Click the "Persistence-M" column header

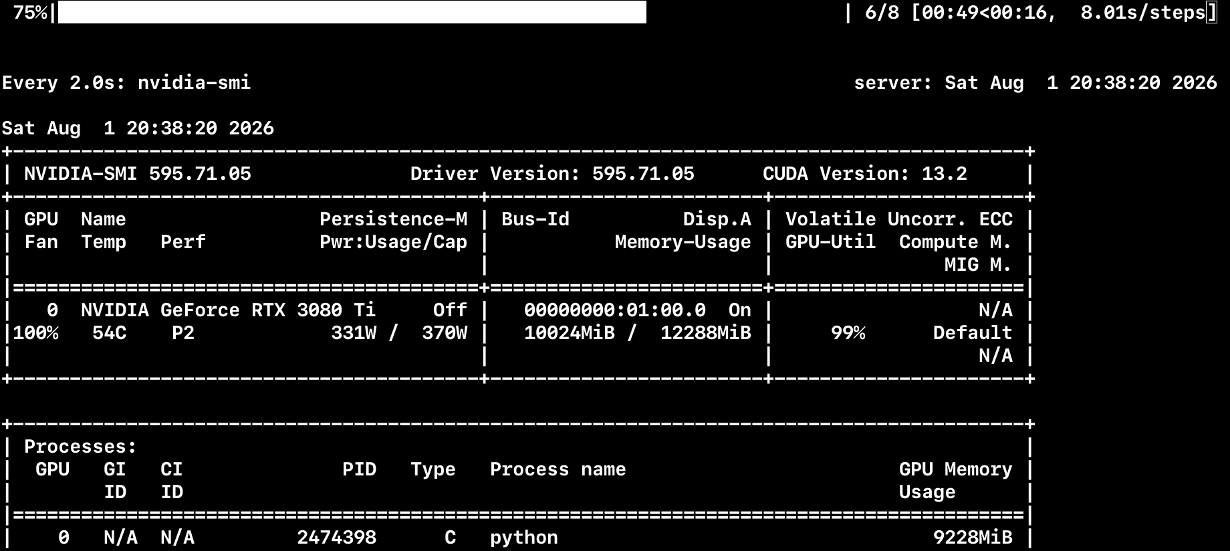(x=394, y=219)
